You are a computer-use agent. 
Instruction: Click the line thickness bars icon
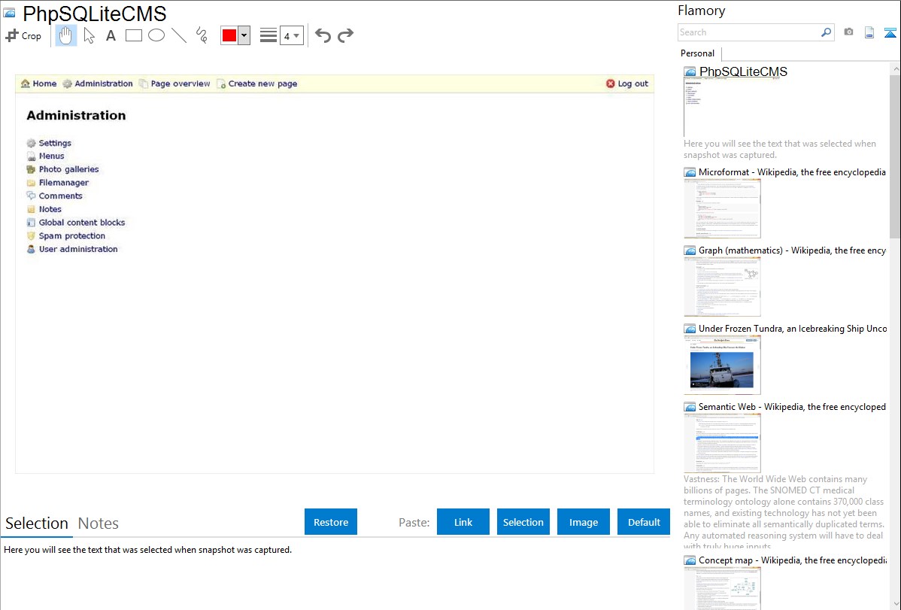(268, 35)
